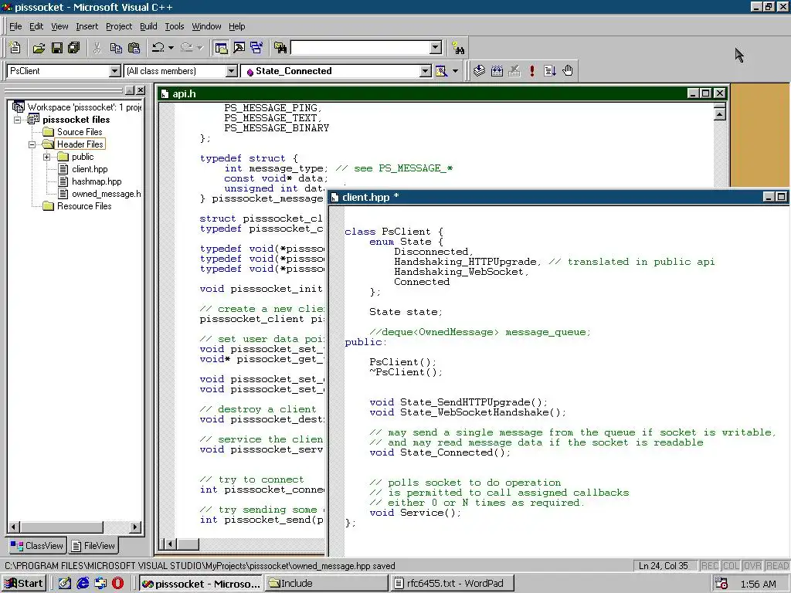Open the WizardBar actions dropdown arrow

[x=455, y=71]
